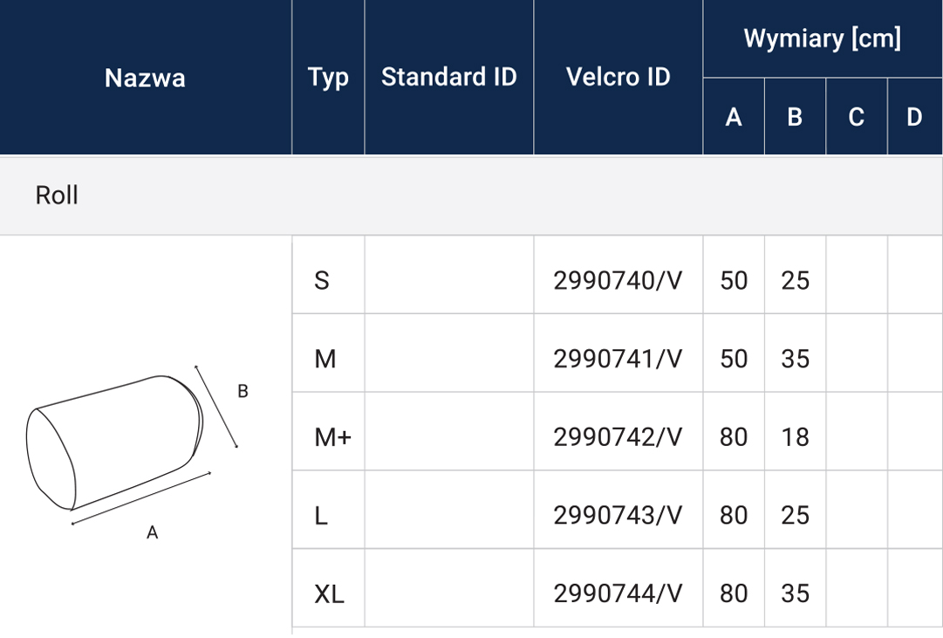Click the dimension B sub-header
Image resolution: width=943 pixels, height=638 pixels.
point(795,117)
